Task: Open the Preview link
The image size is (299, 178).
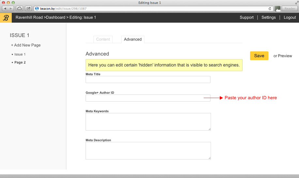Action: tap(285, 56)
